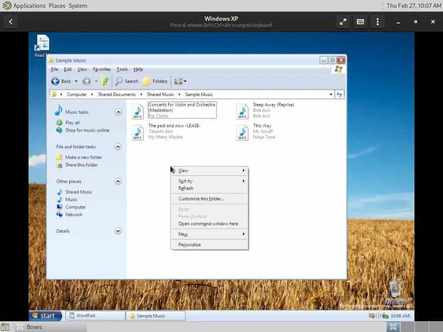The width and height of the screenshot is (443, 332).
Task: Open the System menu in top panel
Action: [78, 6]
